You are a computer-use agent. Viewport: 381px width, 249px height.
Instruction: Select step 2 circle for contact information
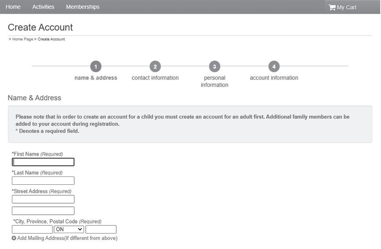click(155, 66)
